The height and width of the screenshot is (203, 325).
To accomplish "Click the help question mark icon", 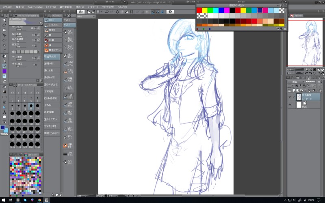I will click(171, 12).
